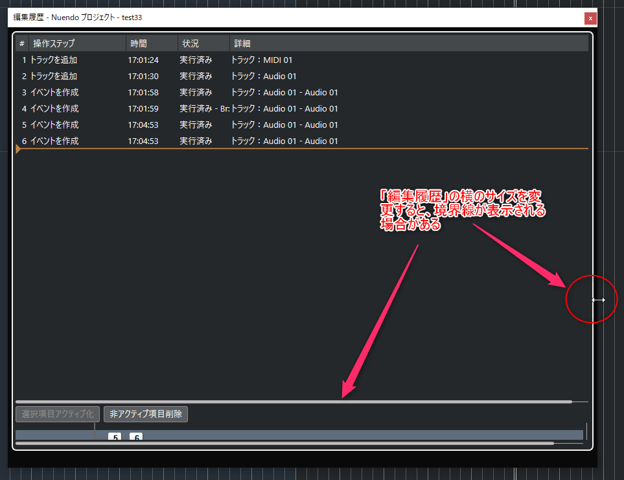The height and width of the screenshot is (480, 624).
Task: Click the bottom branch view horizontal scrollbar
Action: click(284, 443)
